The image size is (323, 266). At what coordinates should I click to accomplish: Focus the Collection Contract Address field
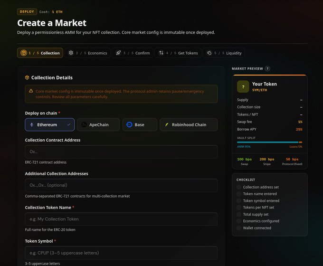click(121, 152)
